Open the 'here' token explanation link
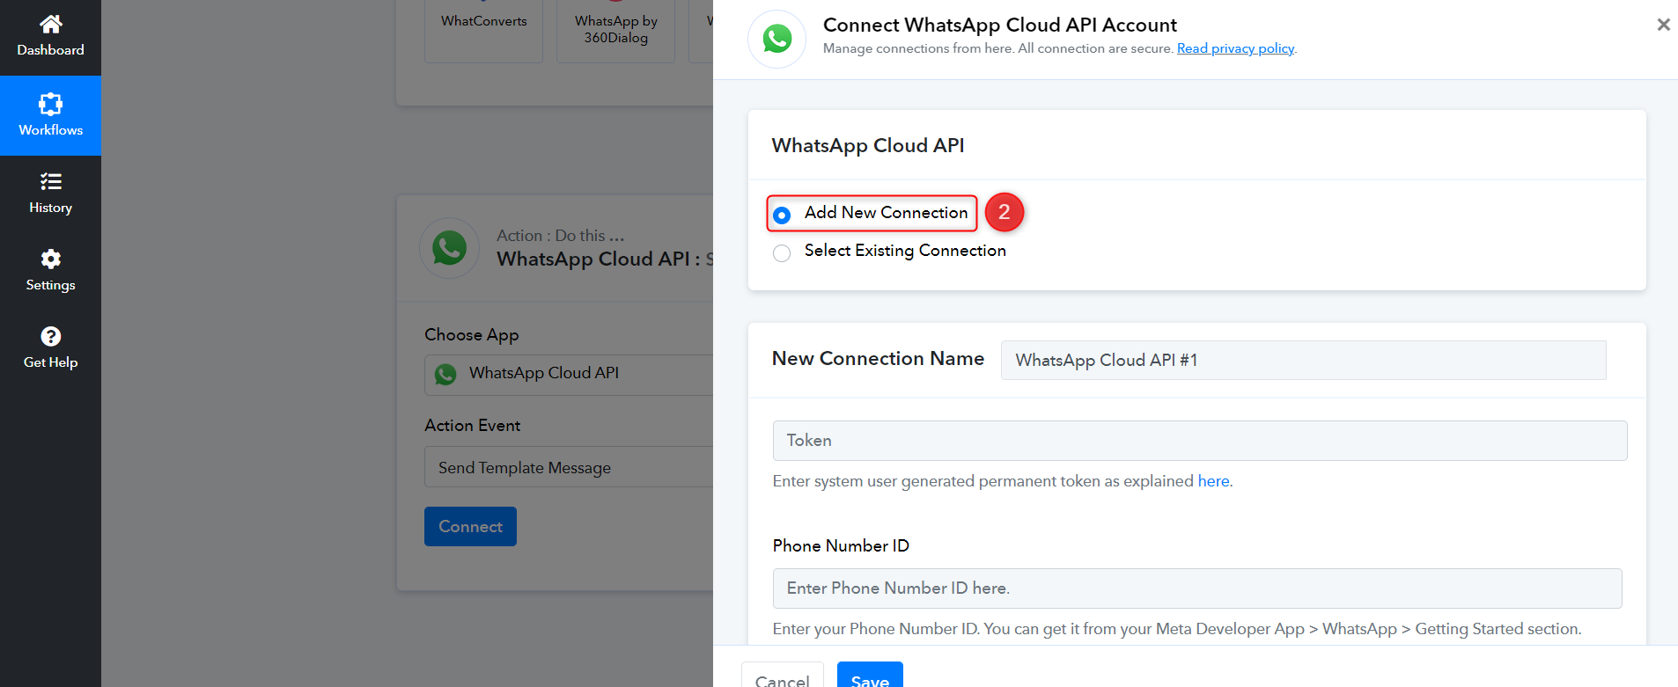Screen dimensions: 1678x687 coord(1213,481)
